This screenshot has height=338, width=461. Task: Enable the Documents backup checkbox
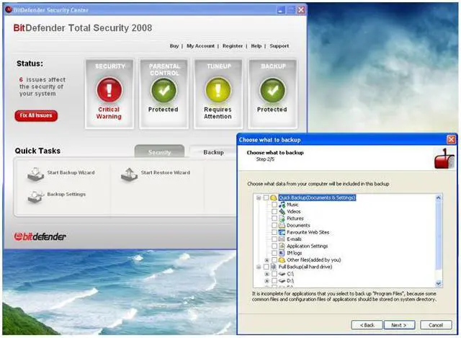[274, 226]
